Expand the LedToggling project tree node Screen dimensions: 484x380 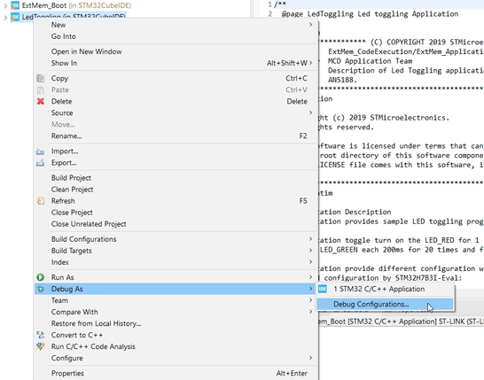click(5, 18)
